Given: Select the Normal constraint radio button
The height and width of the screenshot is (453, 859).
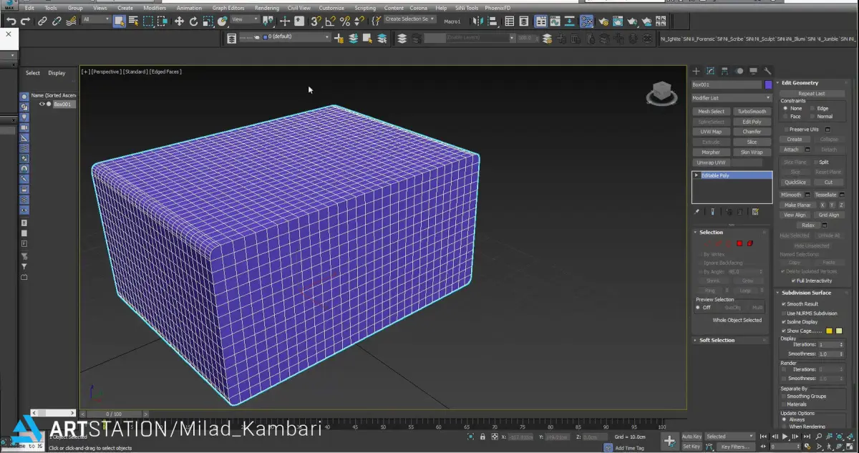Looking at the screenshot, I should pyautogui.click(x=812, y=116).
